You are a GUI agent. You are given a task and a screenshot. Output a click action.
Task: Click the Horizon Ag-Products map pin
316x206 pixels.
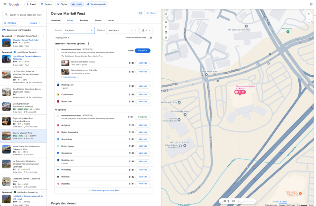[185, 115]
